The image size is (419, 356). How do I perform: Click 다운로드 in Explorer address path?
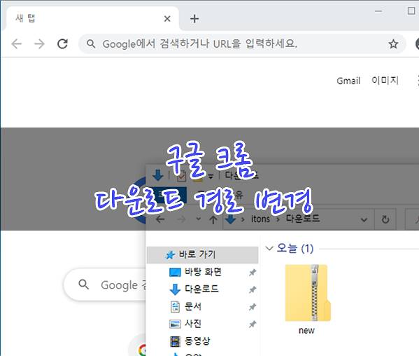[303, 219]
